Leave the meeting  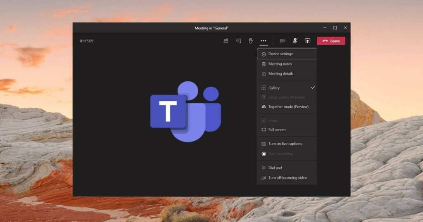click(331, 41)
